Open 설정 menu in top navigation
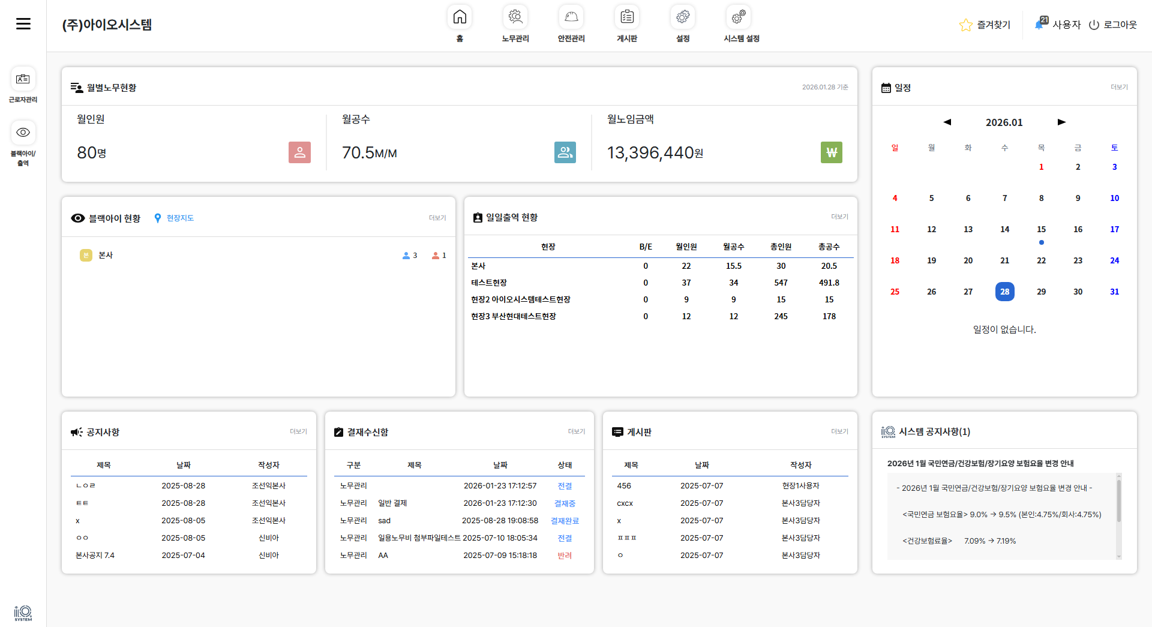 683,17
